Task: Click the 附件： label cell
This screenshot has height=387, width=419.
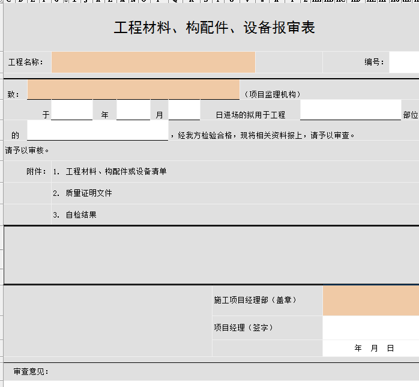Action: pyautogui.click(x=36, y=172)
